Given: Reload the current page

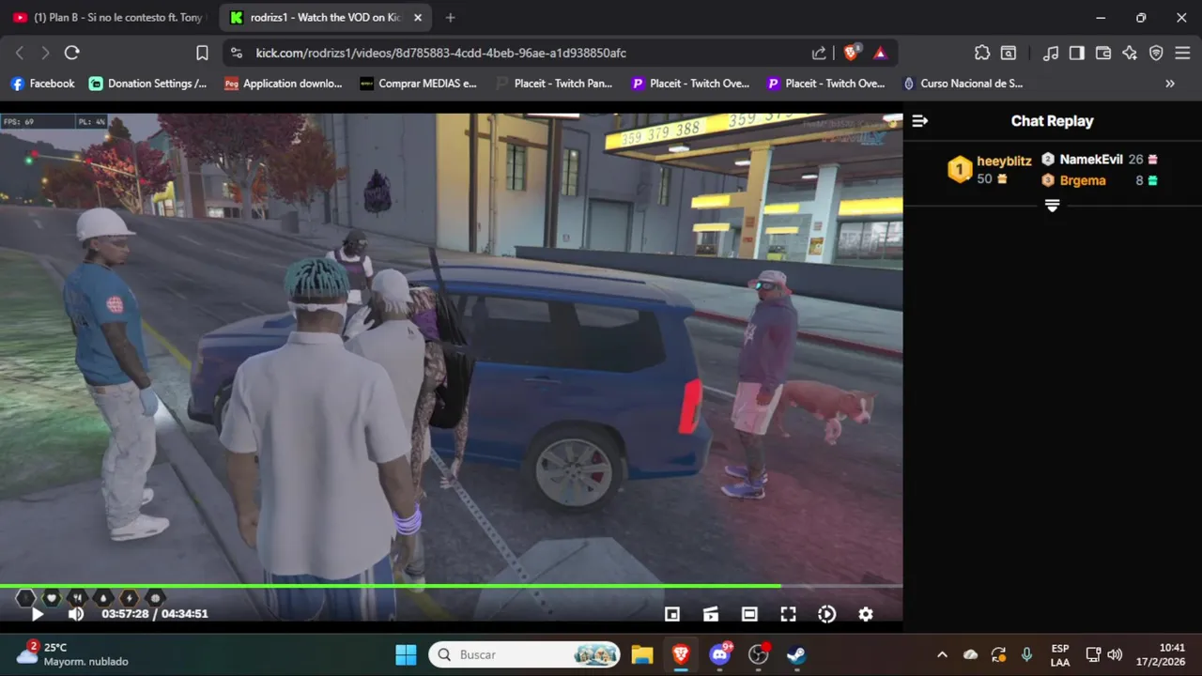Looking at the screenshot, I should point(72,54).
